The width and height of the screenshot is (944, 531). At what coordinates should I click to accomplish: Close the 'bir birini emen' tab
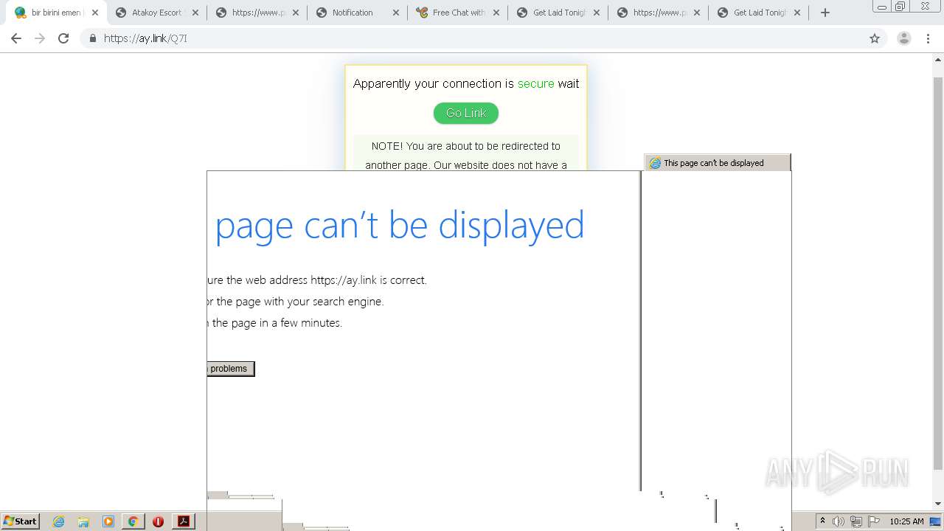tap(95, 13)
